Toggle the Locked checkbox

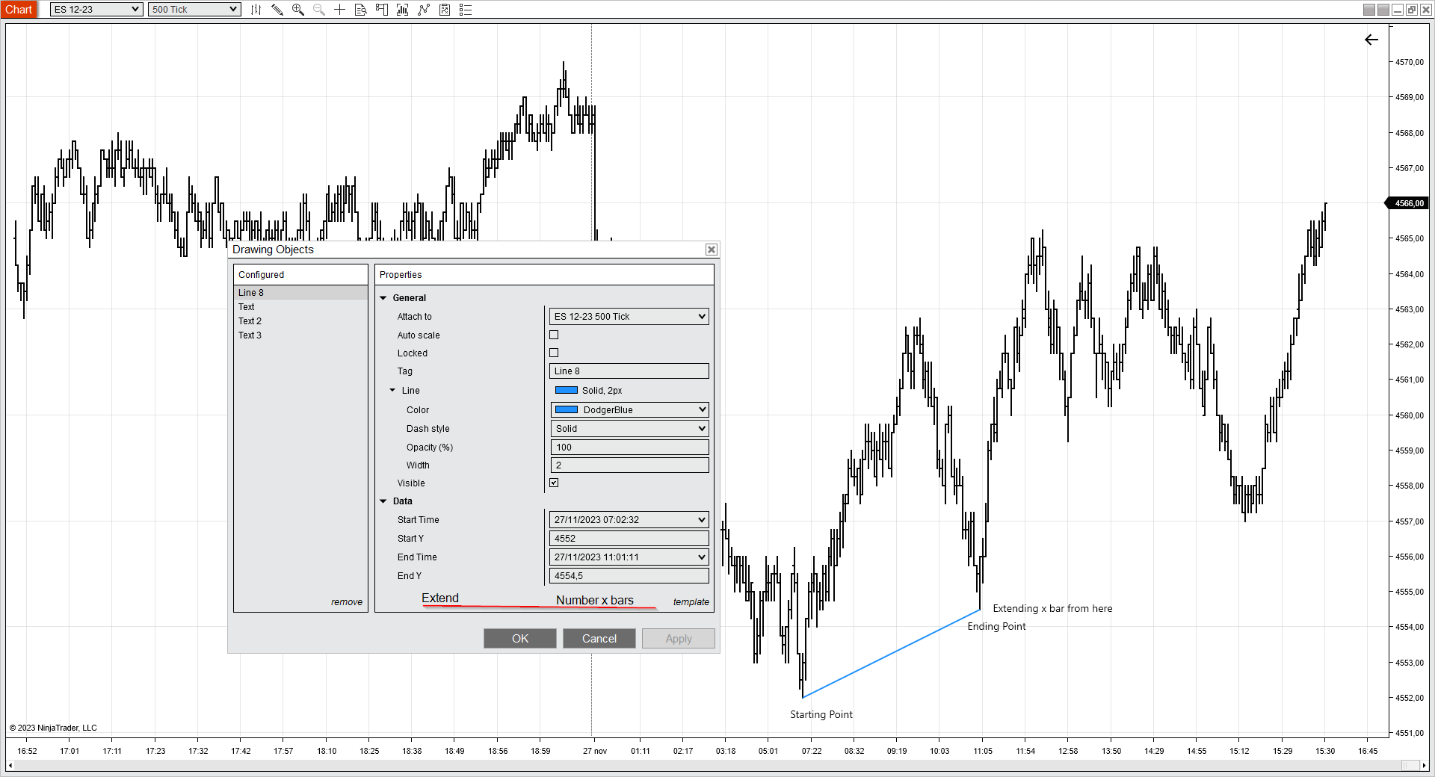tap(554, 353)
